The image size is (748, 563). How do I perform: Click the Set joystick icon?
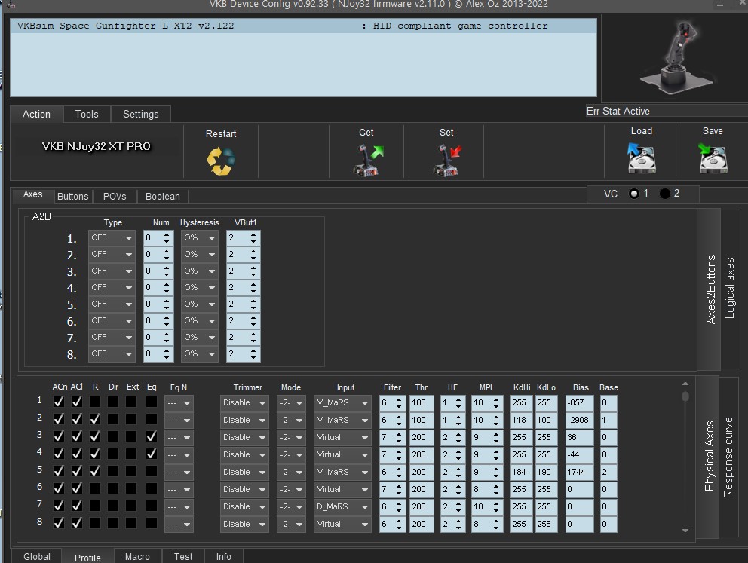pyautogui.click(x=447, y=161)
